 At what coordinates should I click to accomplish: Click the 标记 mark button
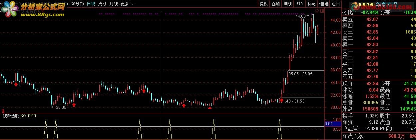point(311,4)
